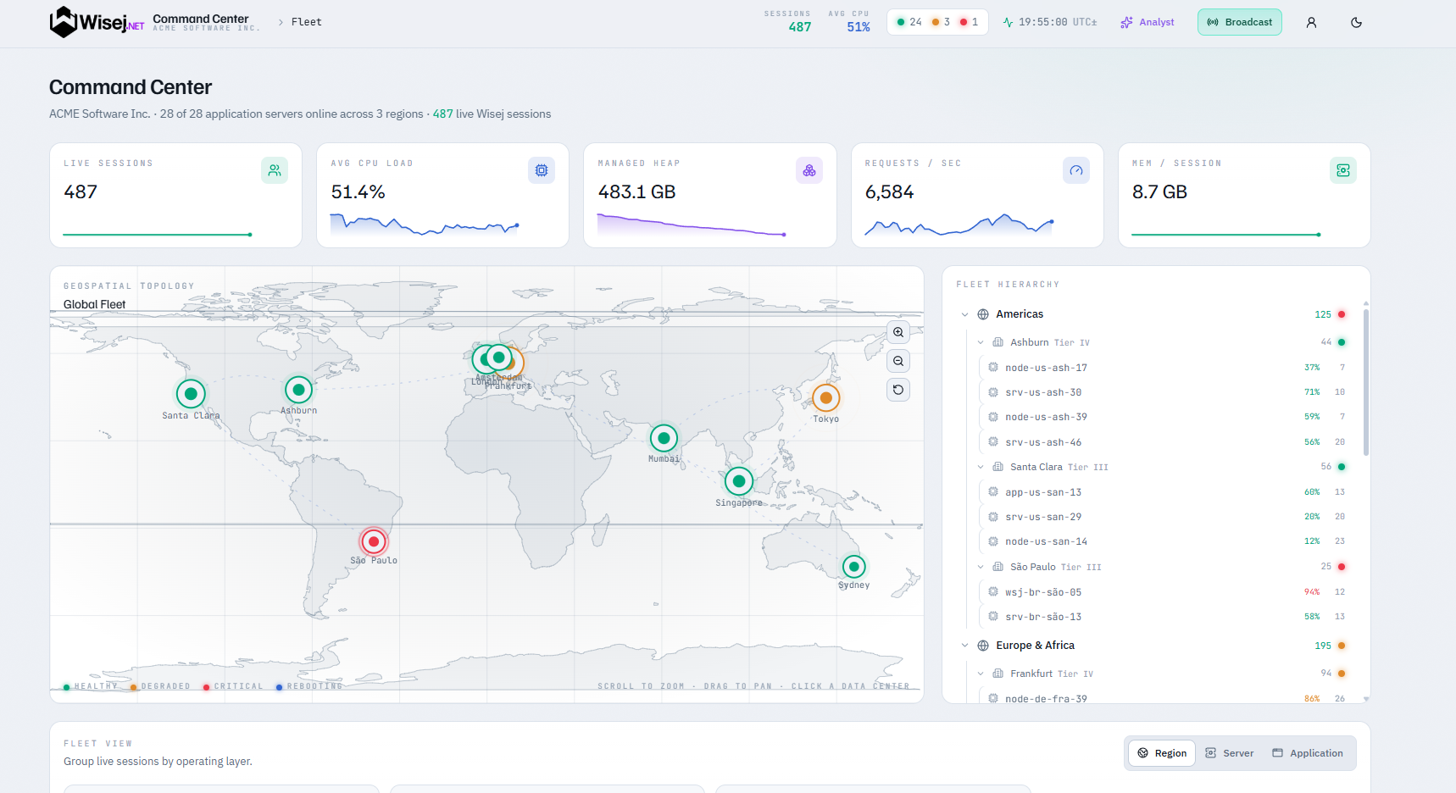Click the São Paulo building icon
Screen dimensions: 1456x793
point(998,567)
